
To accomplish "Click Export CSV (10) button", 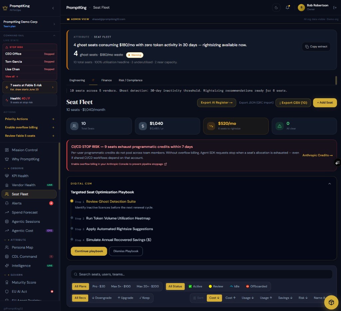I will [x=293, y=103].
